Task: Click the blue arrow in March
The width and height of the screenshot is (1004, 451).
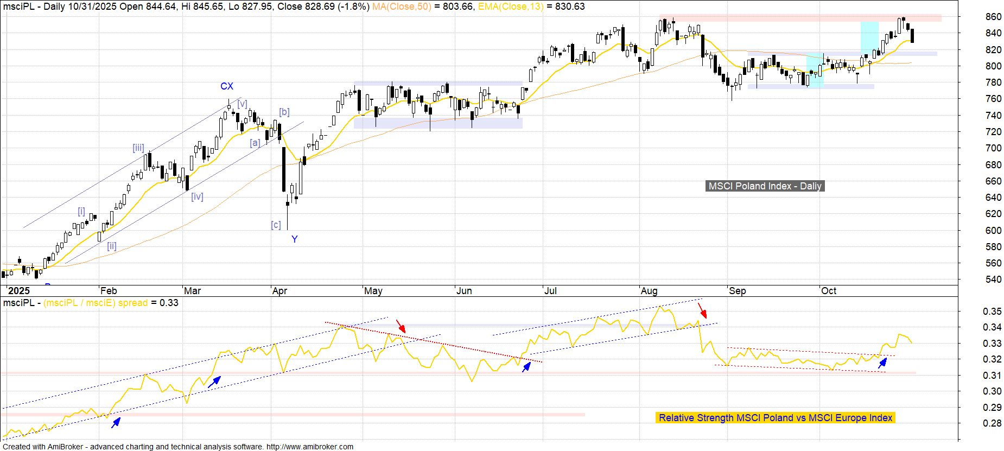Action: [x=214, y=381]
